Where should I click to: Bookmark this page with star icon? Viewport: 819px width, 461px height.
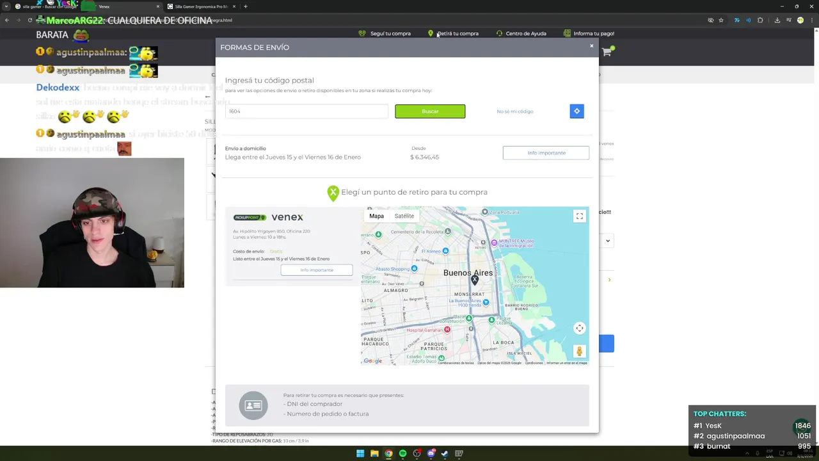[x=721, y=20]
